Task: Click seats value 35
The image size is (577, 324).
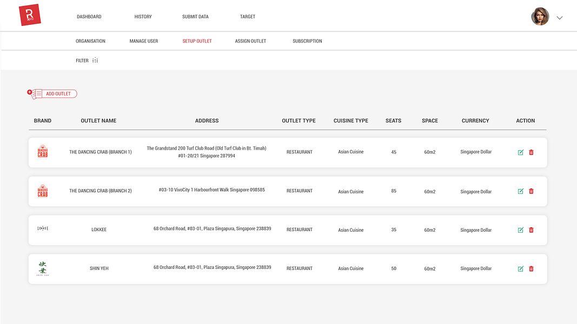Action: [394, 230]
